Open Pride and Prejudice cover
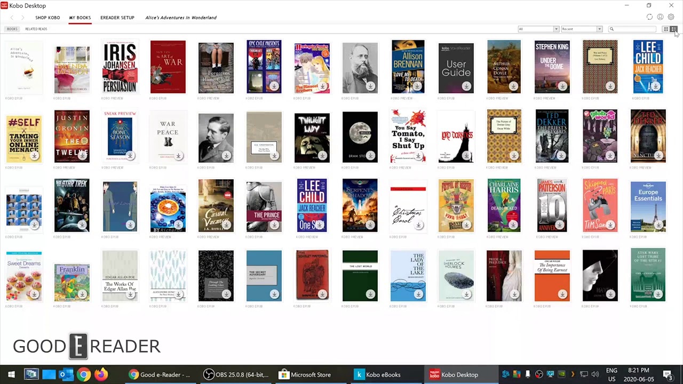Viewport: 683px width, 384px height. [504, 276]
